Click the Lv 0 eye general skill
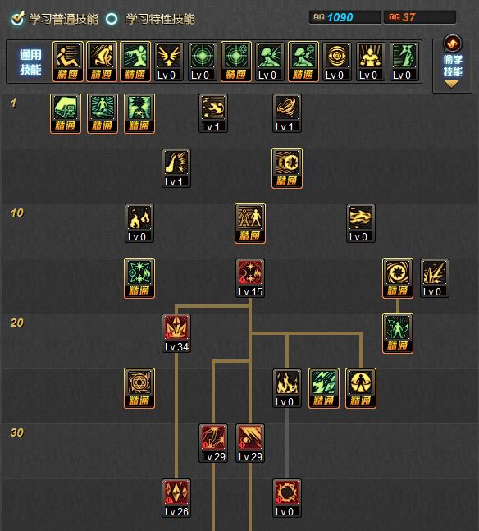This screenshot has width=479, height=531. [x=337, y=62]
